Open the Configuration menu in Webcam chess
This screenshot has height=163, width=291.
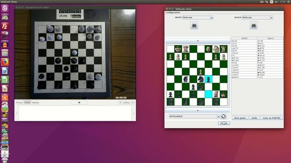point(173,12)
